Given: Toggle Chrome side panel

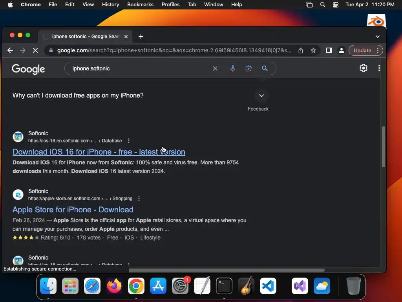Looking at the screenshot, I should [329, 50].
